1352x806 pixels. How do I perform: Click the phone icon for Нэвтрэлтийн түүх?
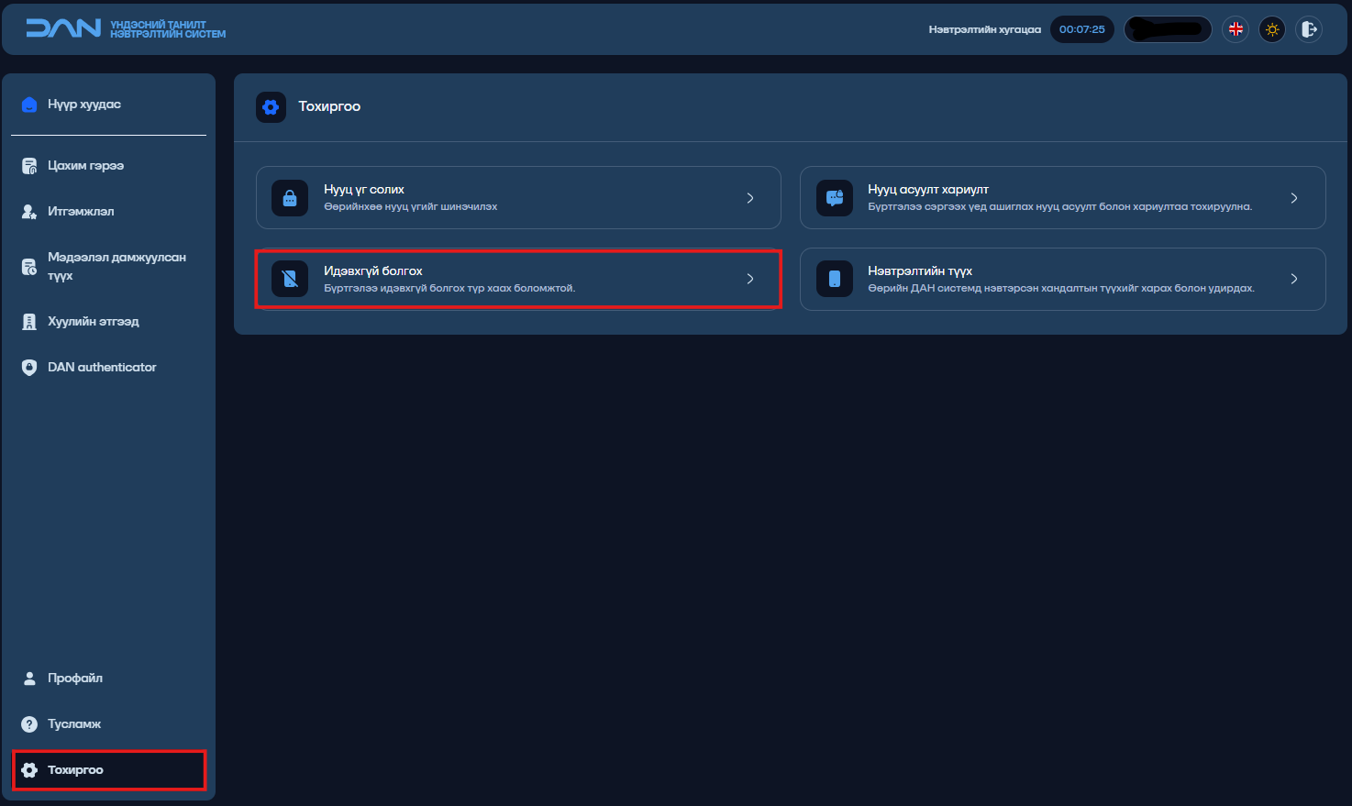835,279
